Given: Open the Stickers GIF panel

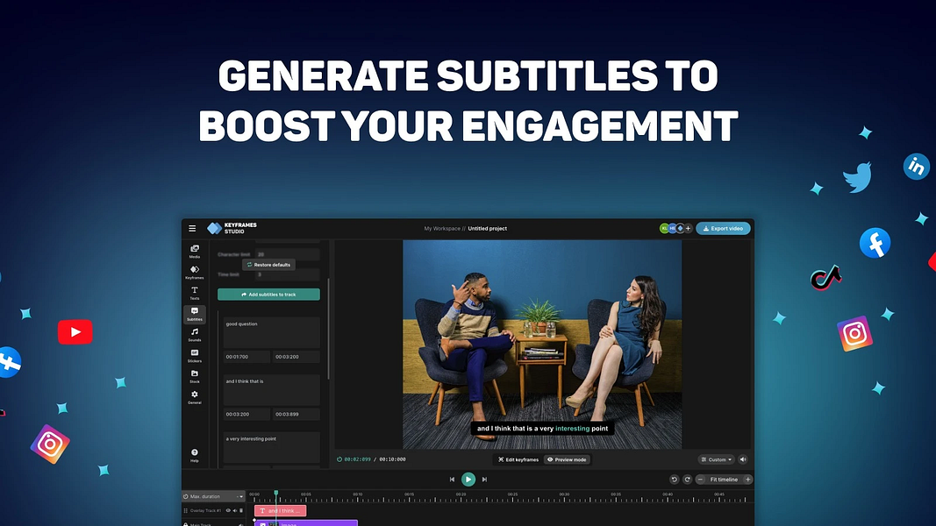Looking at the screenshot, I should 195,355.
